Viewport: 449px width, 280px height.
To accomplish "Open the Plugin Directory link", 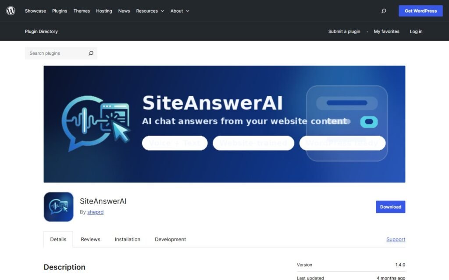I will [41, 31].
